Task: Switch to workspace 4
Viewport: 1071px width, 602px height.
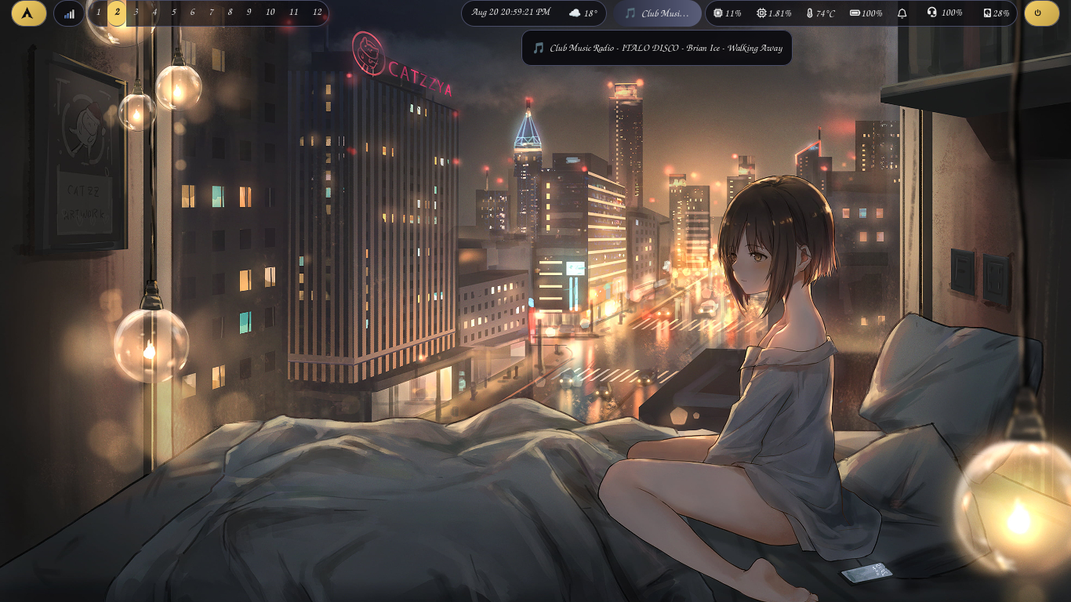Action: pos(154,13)
